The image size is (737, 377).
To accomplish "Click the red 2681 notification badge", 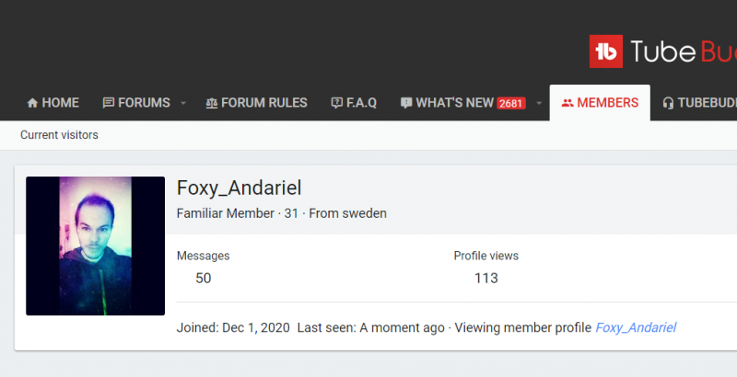I will point(511,103).
